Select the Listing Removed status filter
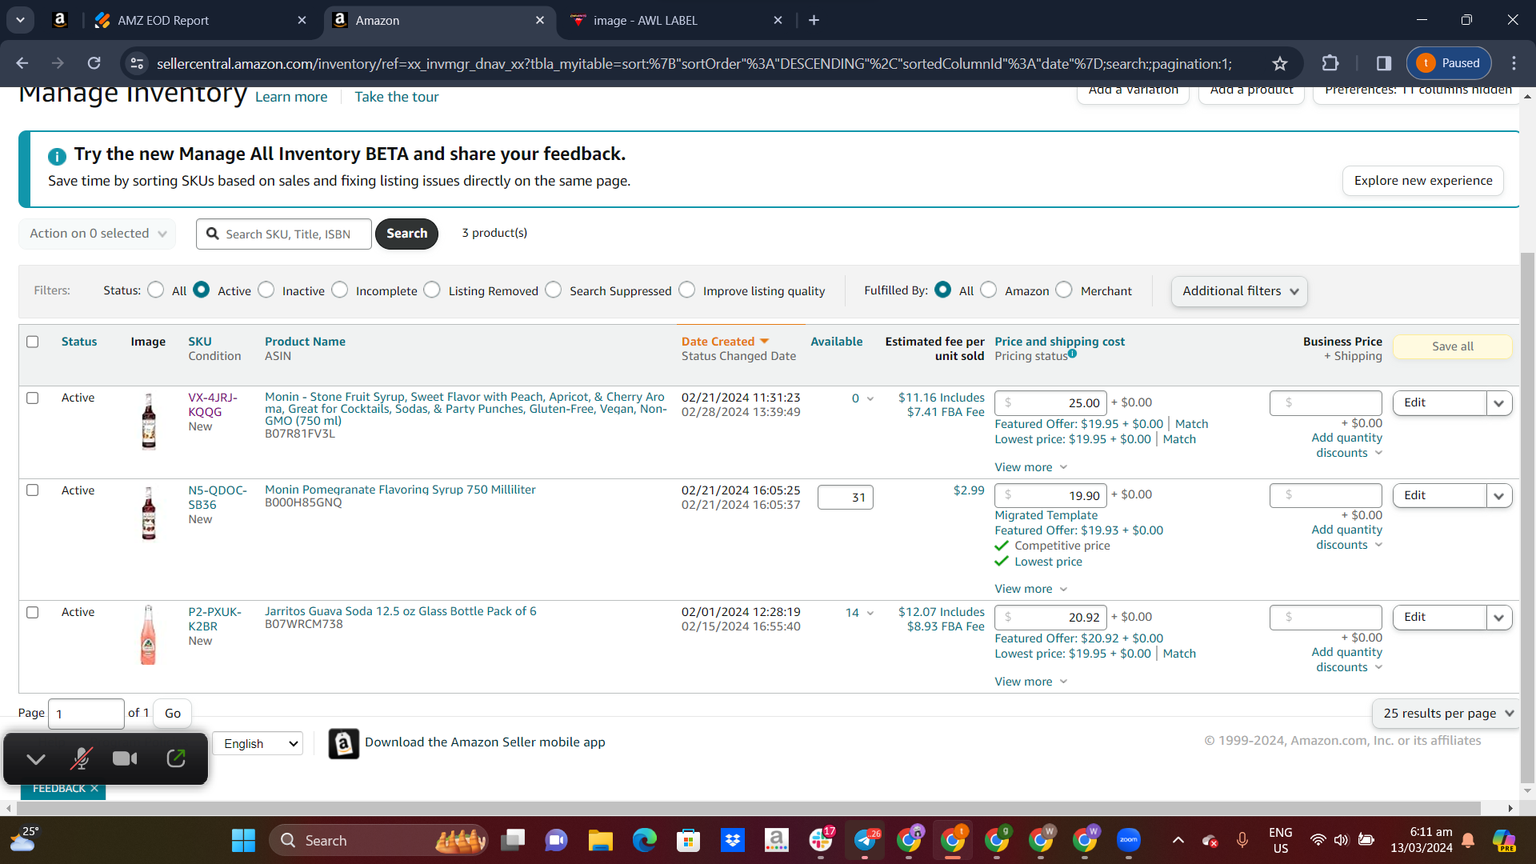Screen dimensions: 1536x864 tap(432, 290)
